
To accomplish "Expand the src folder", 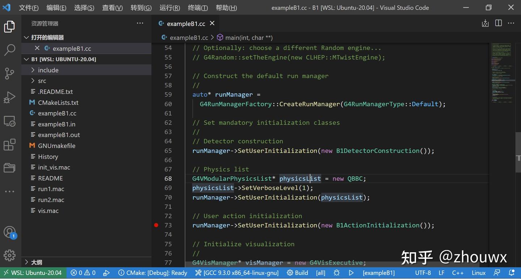I will click(x=42, y=81).
